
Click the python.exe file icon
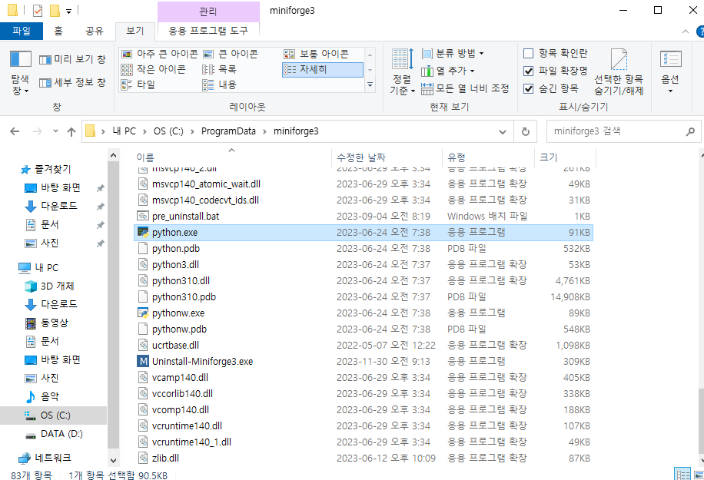pos(143,233)
